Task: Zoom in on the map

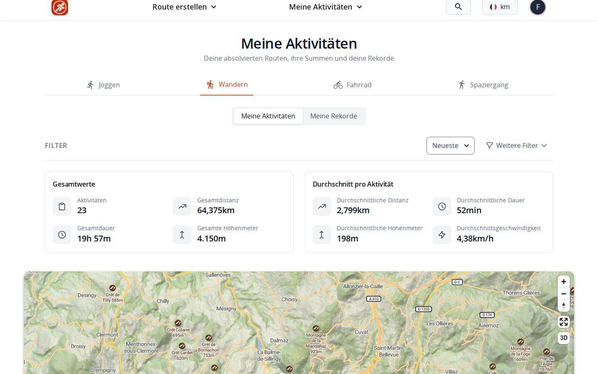Action: tap(564, 282)
